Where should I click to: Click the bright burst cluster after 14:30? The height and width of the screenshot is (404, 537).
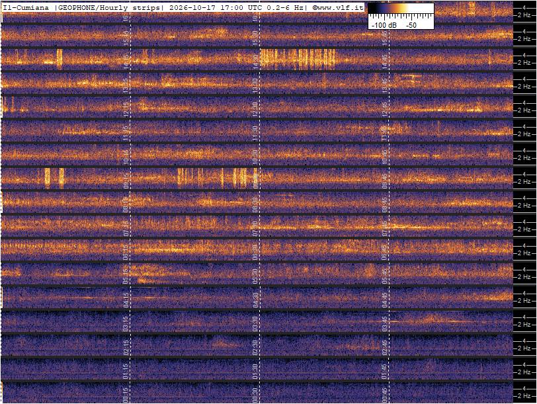[298, 60]
